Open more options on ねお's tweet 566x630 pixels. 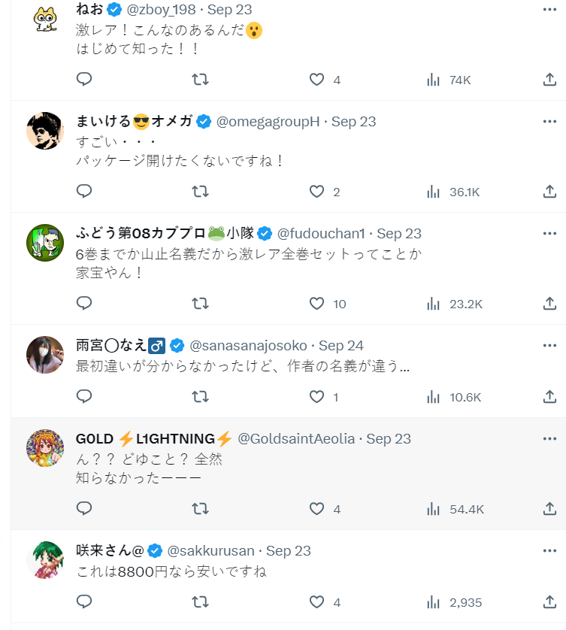pyautogui.click(x=549, y=9)
